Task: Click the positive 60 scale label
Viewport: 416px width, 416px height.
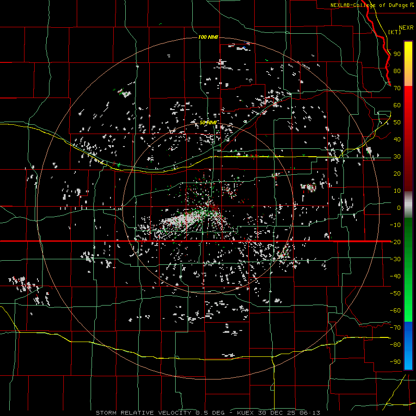Action: pyautogui.click(x=397, y=105)
